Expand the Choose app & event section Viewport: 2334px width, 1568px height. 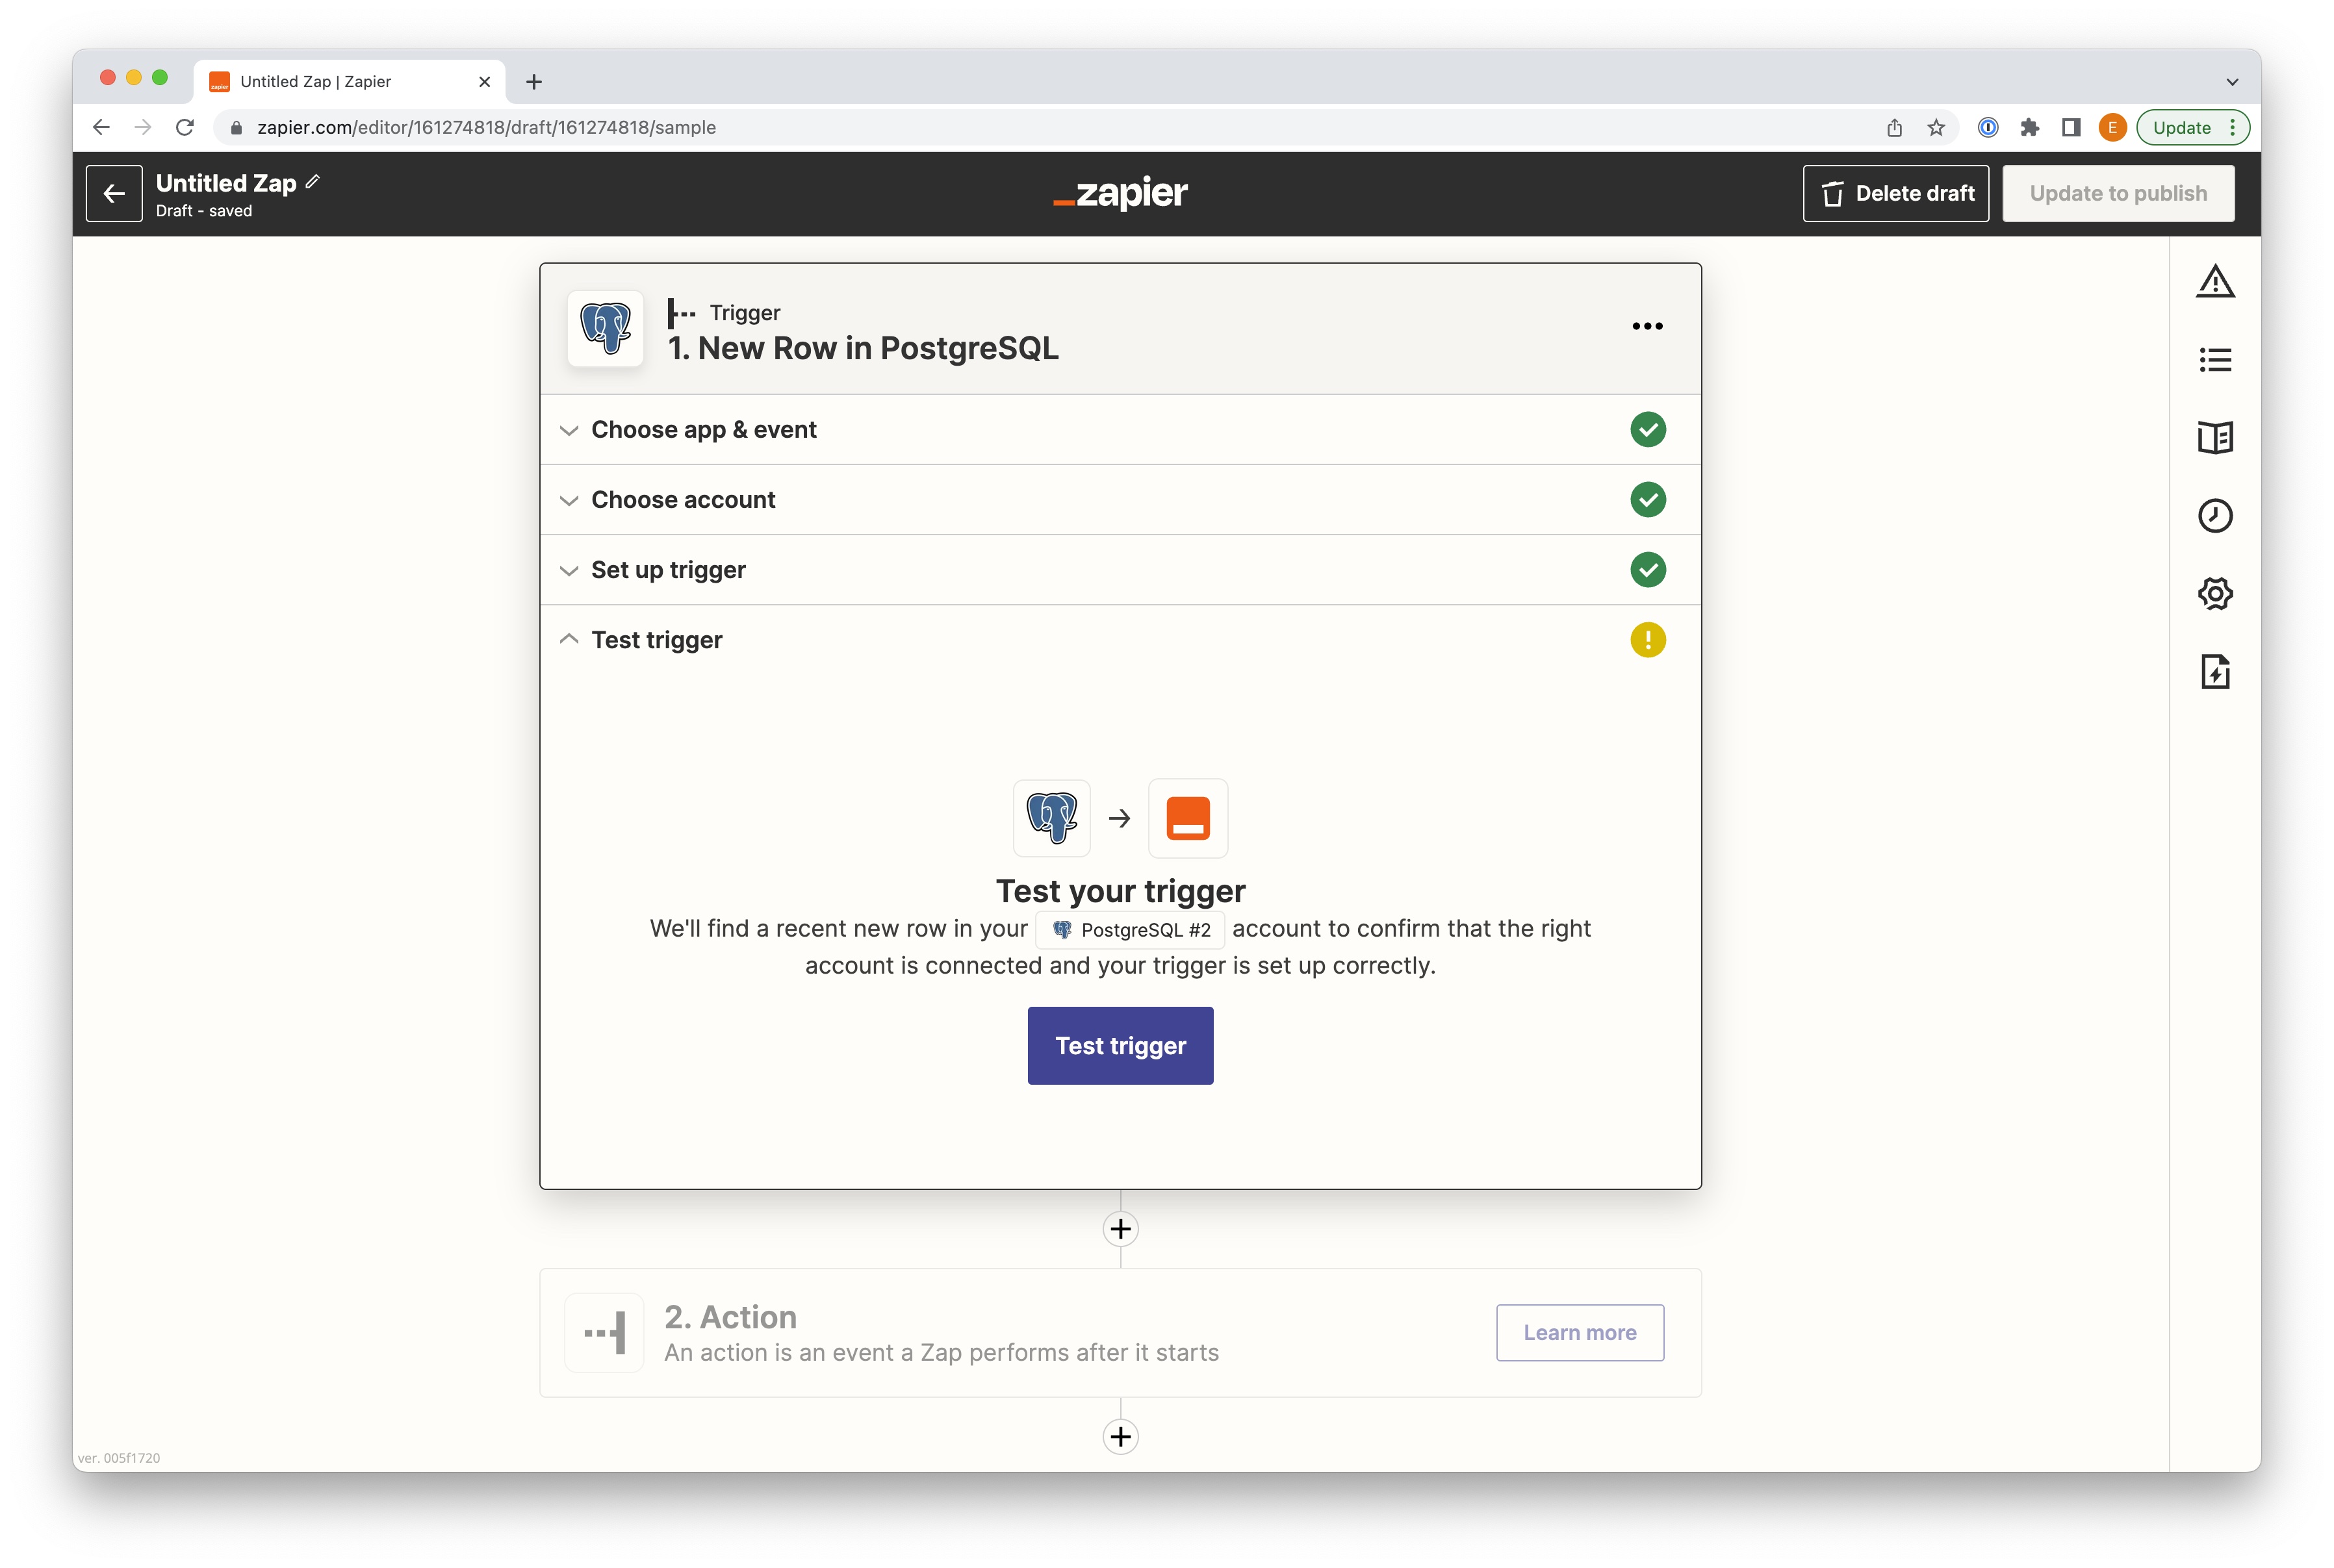[703, 430]
